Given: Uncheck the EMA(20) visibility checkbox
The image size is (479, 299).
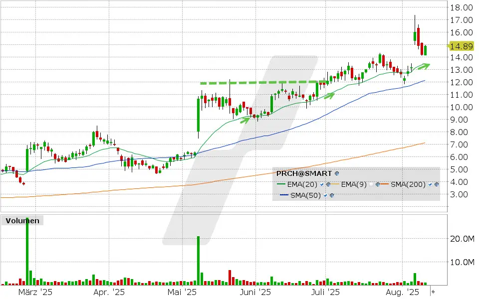Looking at the screenshot, I should tap(322, 184).
